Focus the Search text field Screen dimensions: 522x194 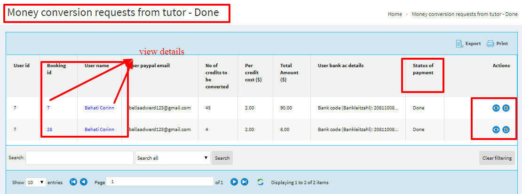point(79,158)
